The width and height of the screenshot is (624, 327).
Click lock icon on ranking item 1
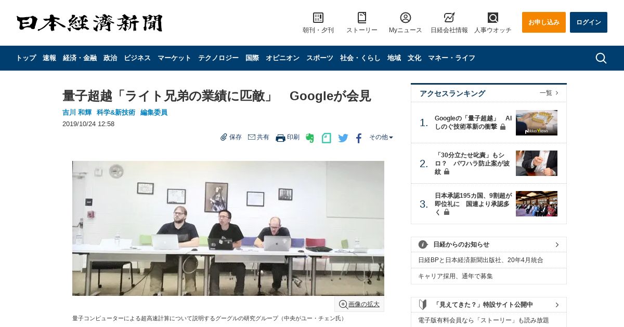point(503,127)
